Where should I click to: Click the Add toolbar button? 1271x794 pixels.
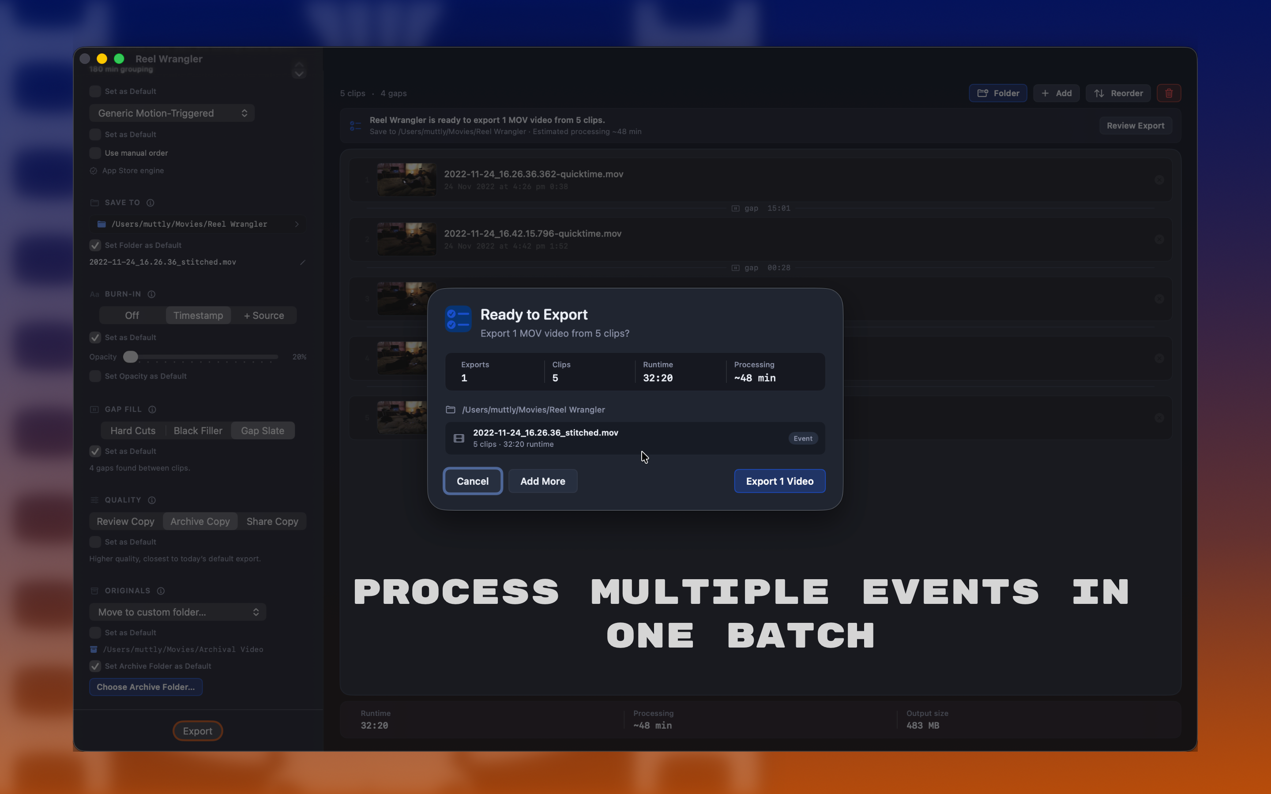tap(1056, 93)
